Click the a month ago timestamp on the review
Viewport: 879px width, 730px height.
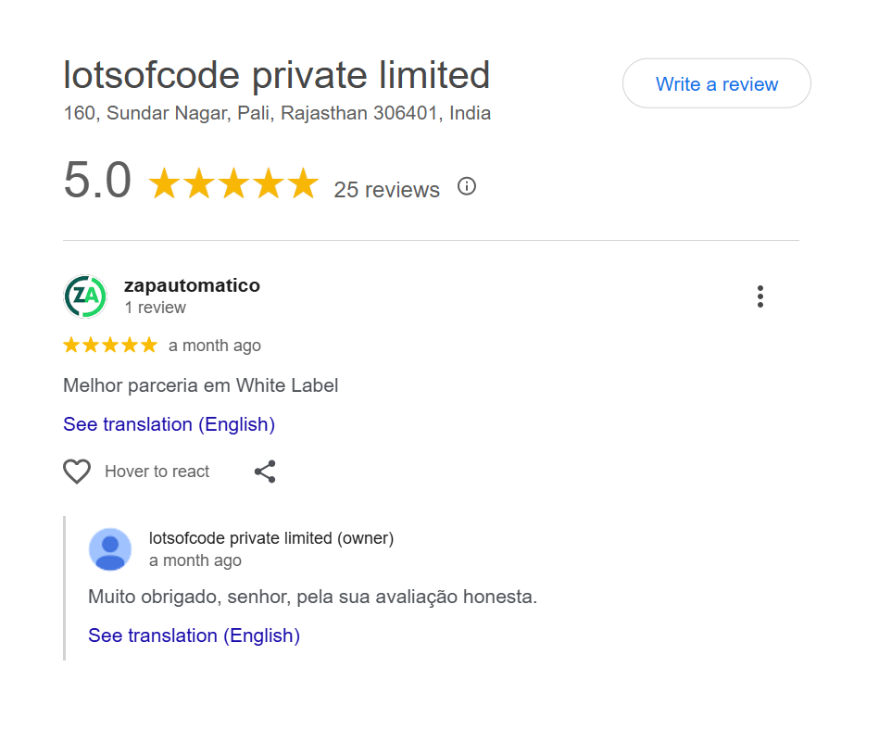click(214, 345)
